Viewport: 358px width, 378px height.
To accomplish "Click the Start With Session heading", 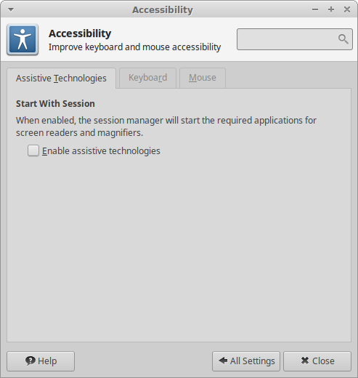I will [55, 104].
